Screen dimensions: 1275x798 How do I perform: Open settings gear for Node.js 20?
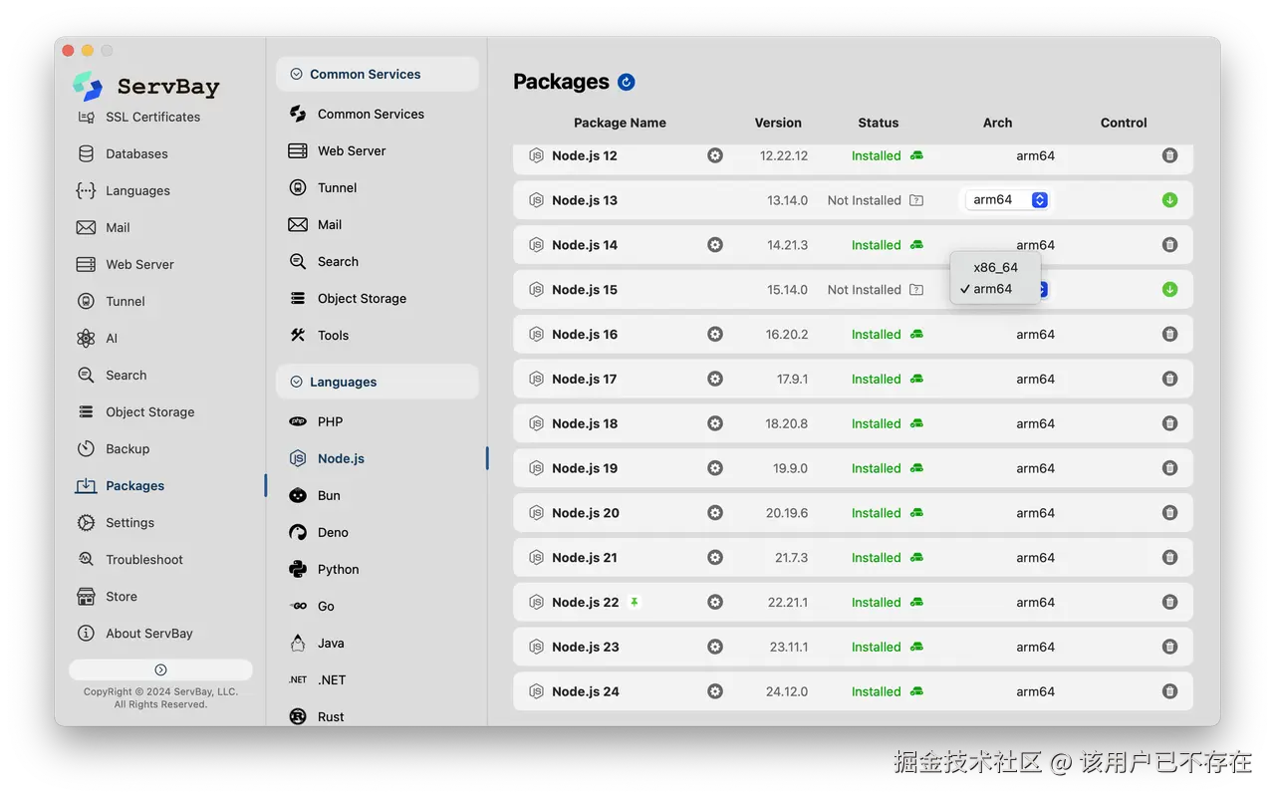[715, 513]
